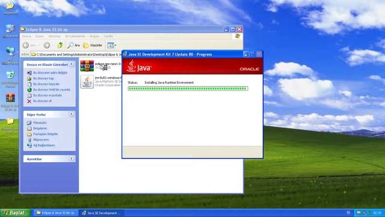Click the forward arrow in Explorer toolbar
The image size is (385, 217).
[47, 45]
